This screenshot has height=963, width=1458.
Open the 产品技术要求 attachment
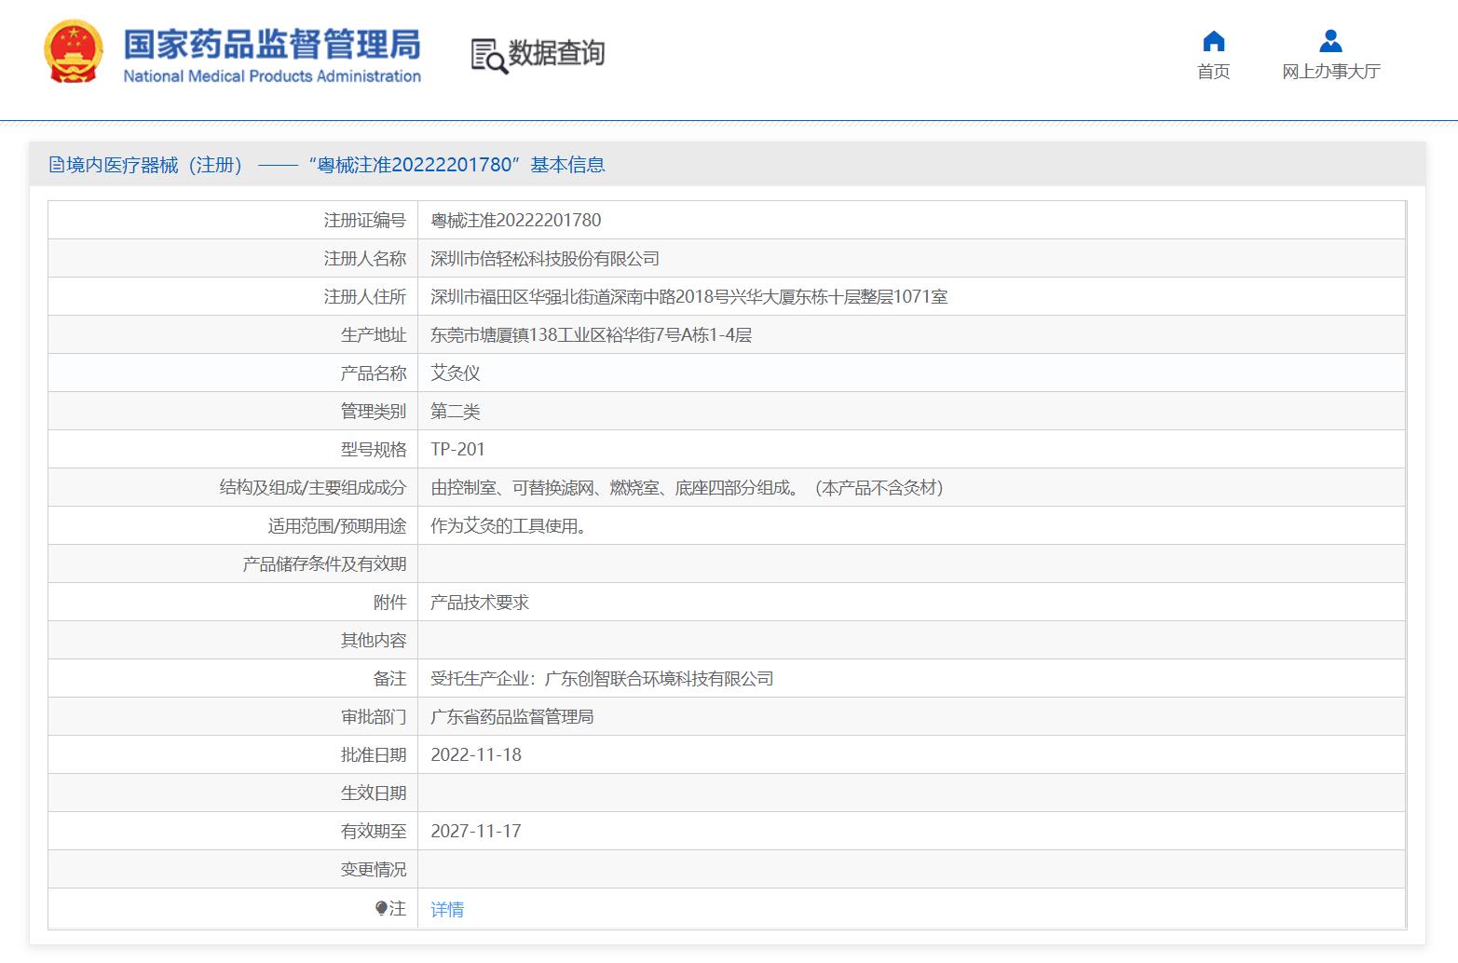point(480,603)
